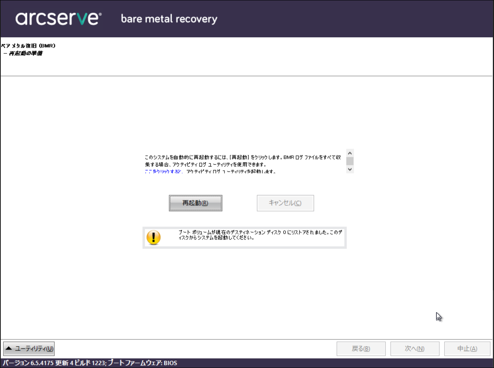Click the message box scroll up arrow
The image size is (494, 368).
350,153
